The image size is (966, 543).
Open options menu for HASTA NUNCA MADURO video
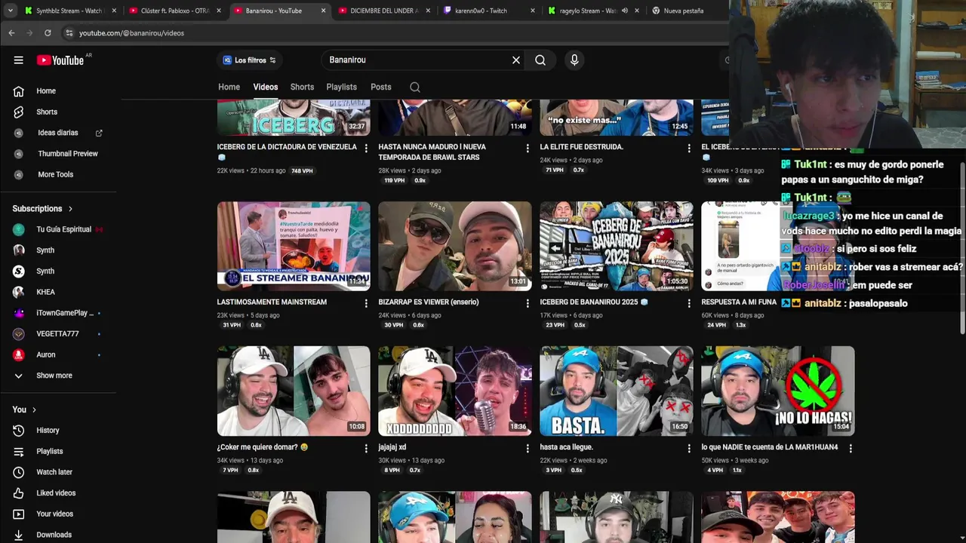528,149
